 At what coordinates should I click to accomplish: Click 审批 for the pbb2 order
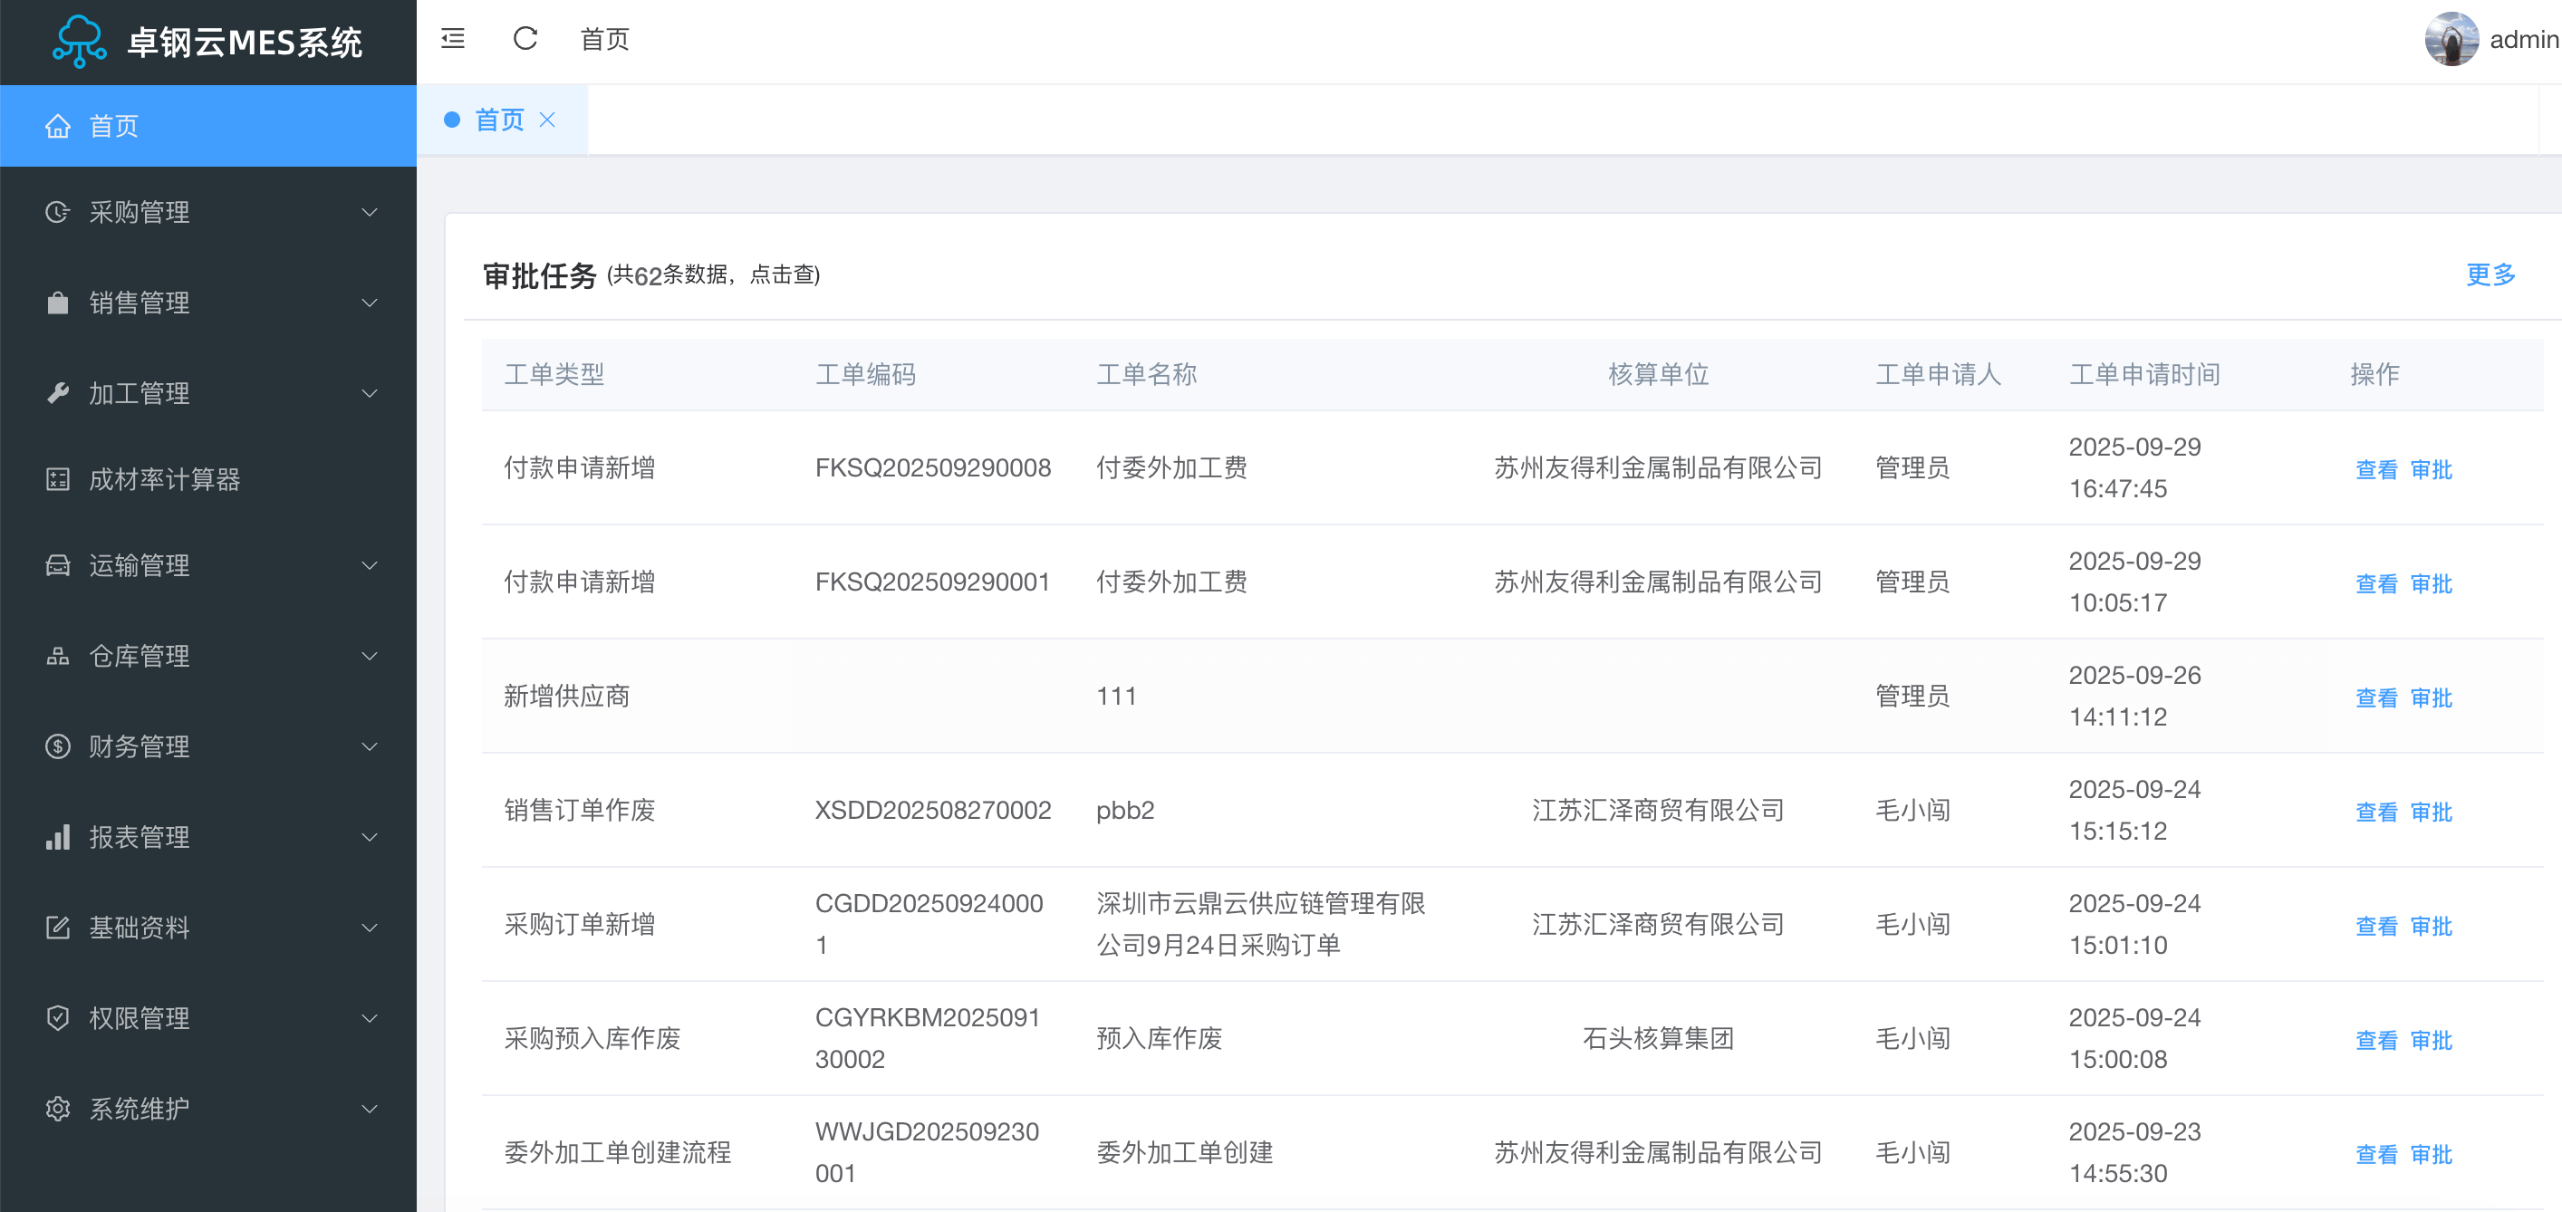coord(2431,812)
